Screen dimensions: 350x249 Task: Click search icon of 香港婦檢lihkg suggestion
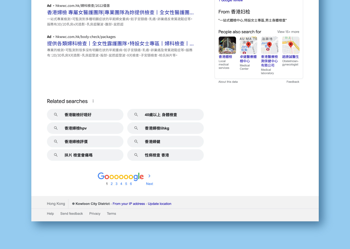[136, 128]
